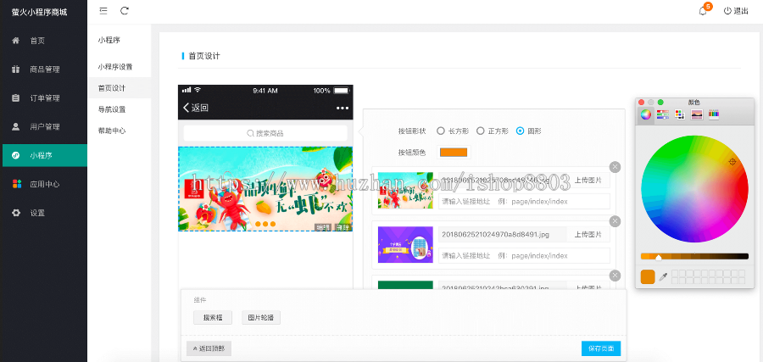
Task: Open 应用中心 in the sidebar
Action: pos(44,185)
